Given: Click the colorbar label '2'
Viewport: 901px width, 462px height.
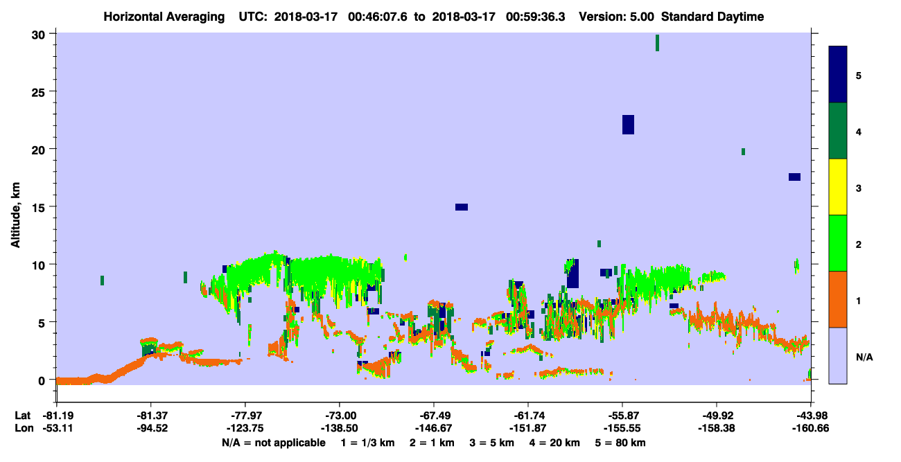Looking at the screenshot, I should 859,245.
